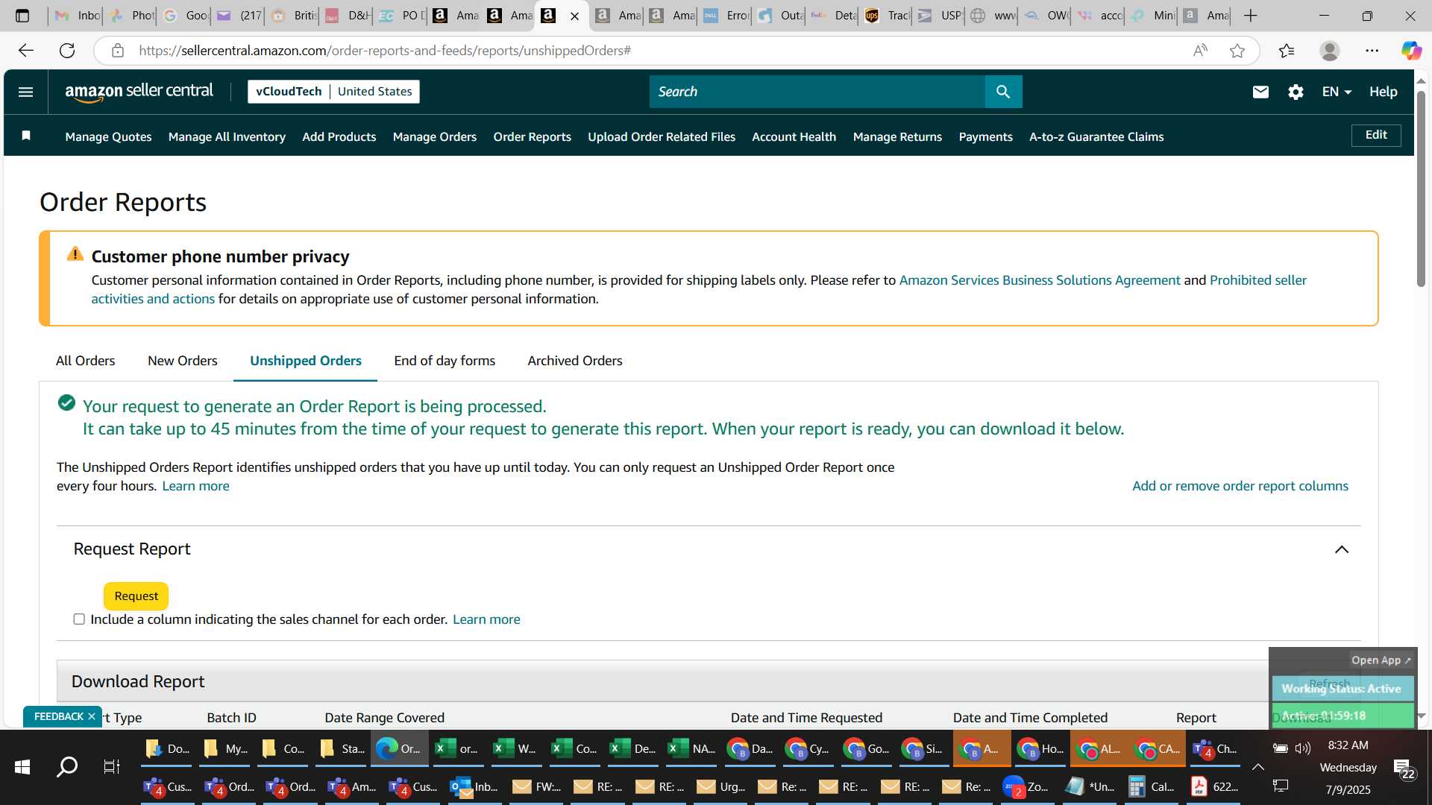Open the vCloudTech United States account switcher
This screenshot has height=805, width=1432.
point(333,91)
